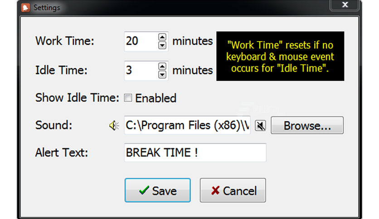Close the Settings dialog window
The image size is (379, 219).
coord(345,5)
